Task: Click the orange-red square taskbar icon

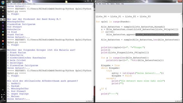Action: [3, 41]
